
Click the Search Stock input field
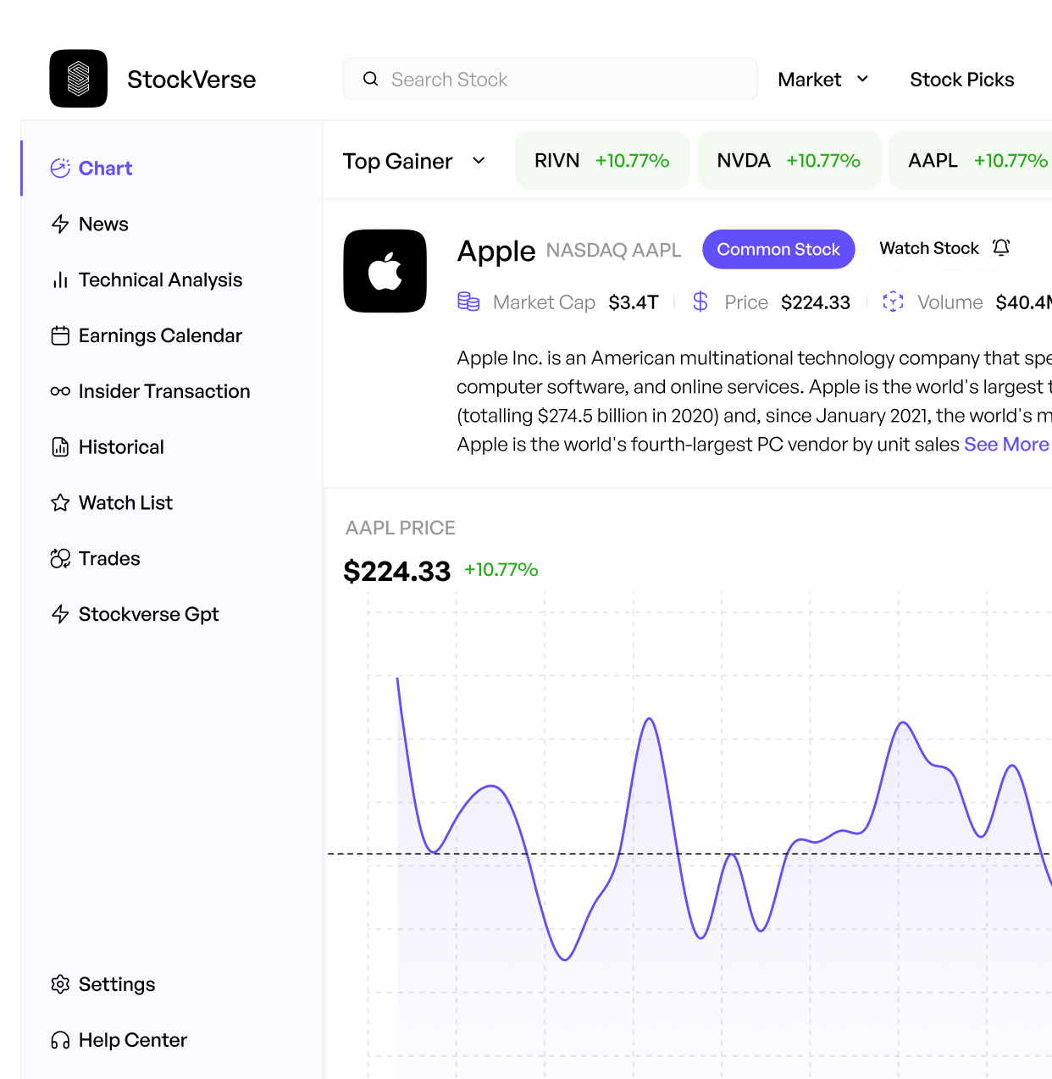click(551, 79)
